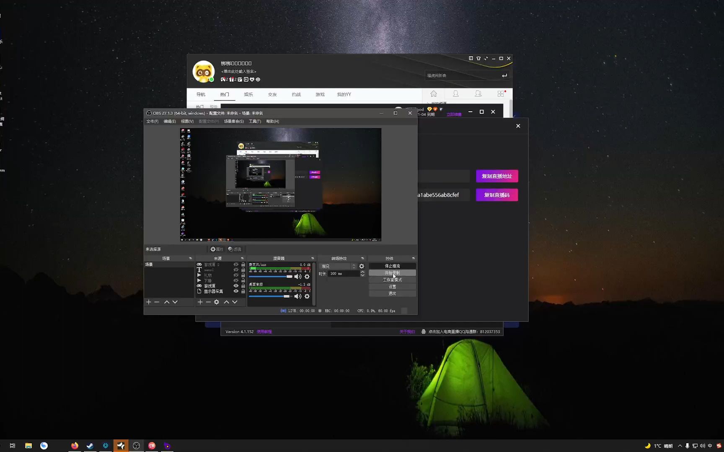The image size is (724, 452).
Task: Open 使用教程 link in status bar
Action: [264, 332]
